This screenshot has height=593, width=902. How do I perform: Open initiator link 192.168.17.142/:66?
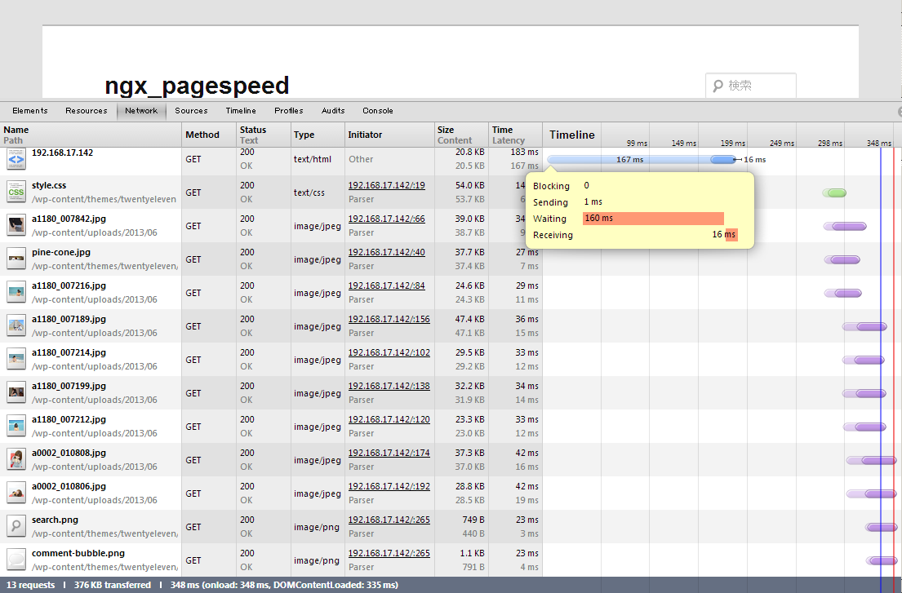[387, 219]
